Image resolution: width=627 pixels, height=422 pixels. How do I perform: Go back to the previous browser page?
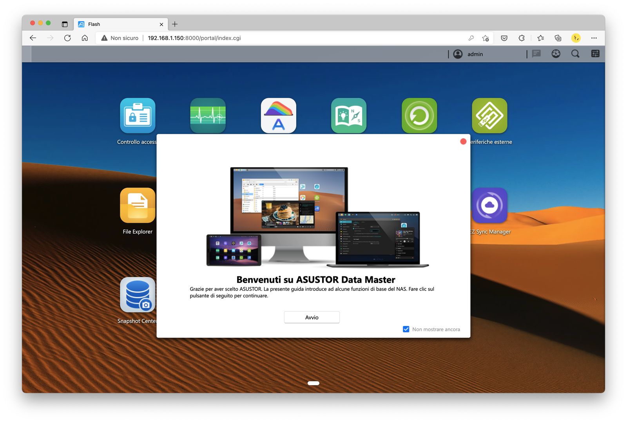click(x=33, y=38)
